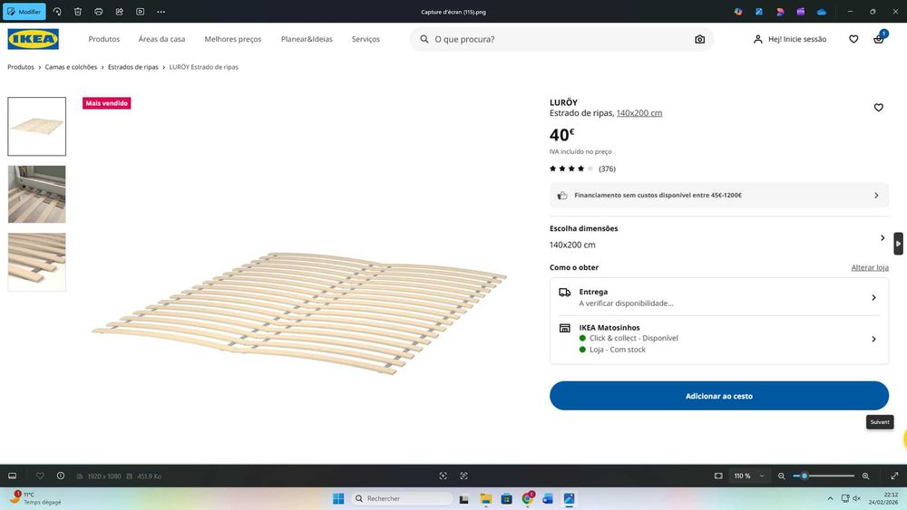The height and width of the screenshot is (510, 907).
Task: Click the 'Produtos' breadcrumb link
Action: [x=21, y=67]
